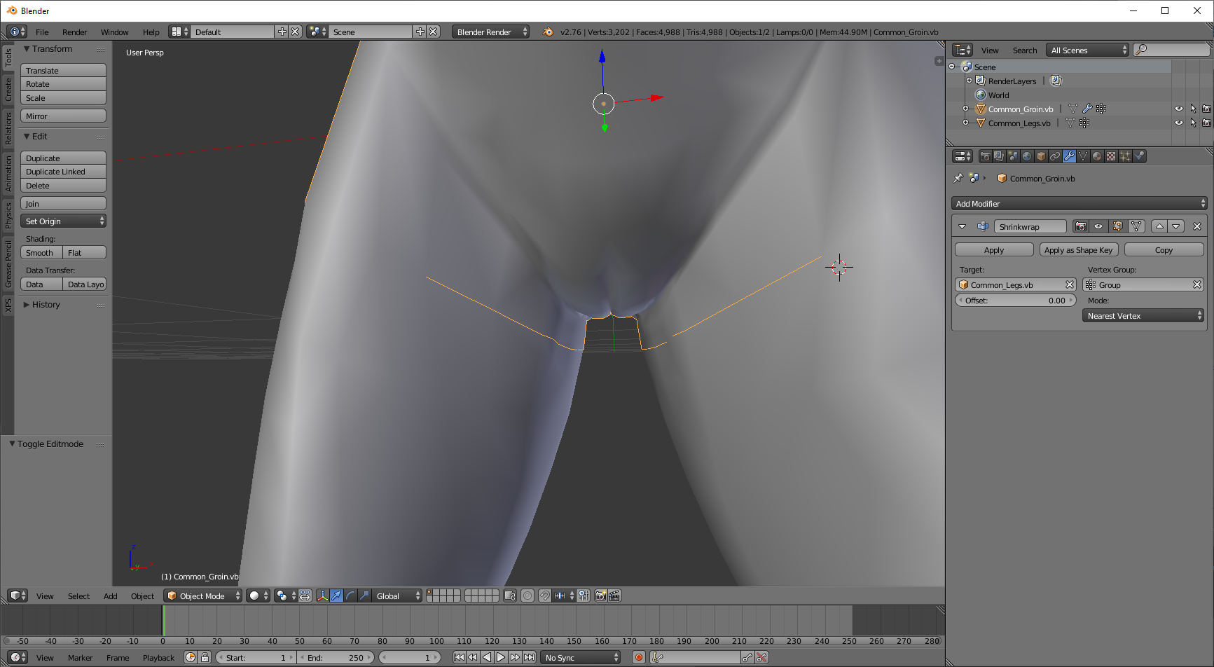Open the Scene properties tab icon
Image resolution: width=1214 pixels, height=667 pixels.
[1013, 156]
